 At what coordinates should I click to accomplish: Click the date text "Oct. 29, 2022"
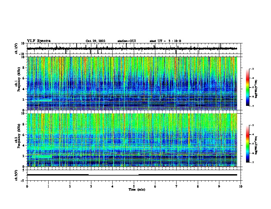point(95,41)
